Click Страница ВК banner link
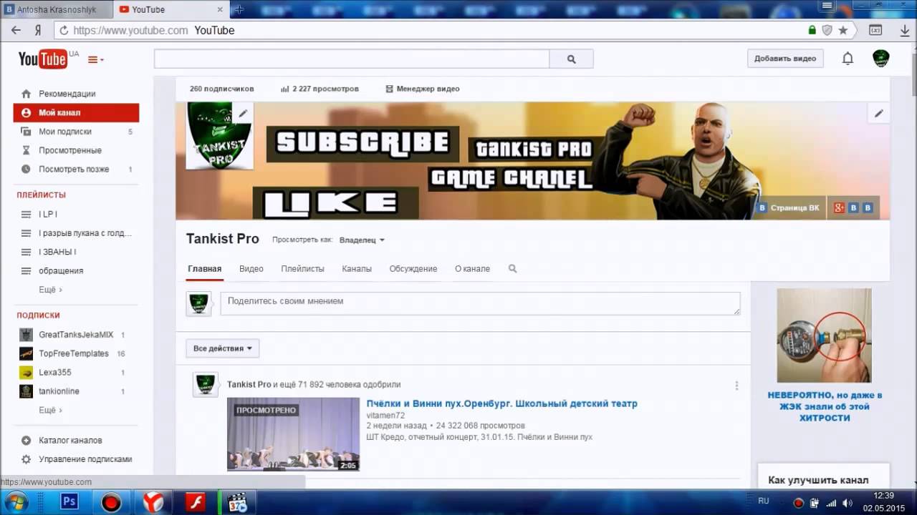The height and width of the screenshot is (515, 917). tap(789, 208)
